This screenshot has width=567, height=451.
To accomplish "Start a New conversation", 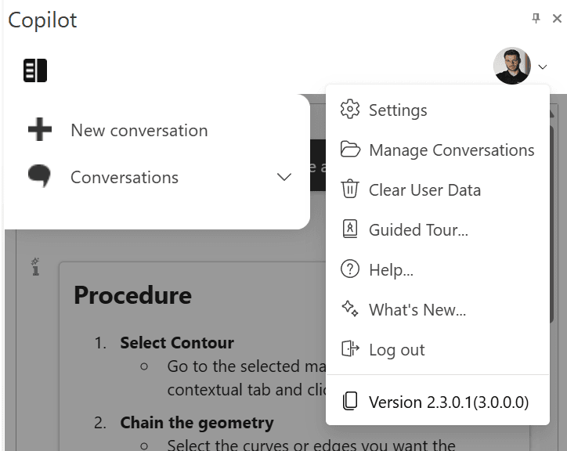I will (139, 130).
